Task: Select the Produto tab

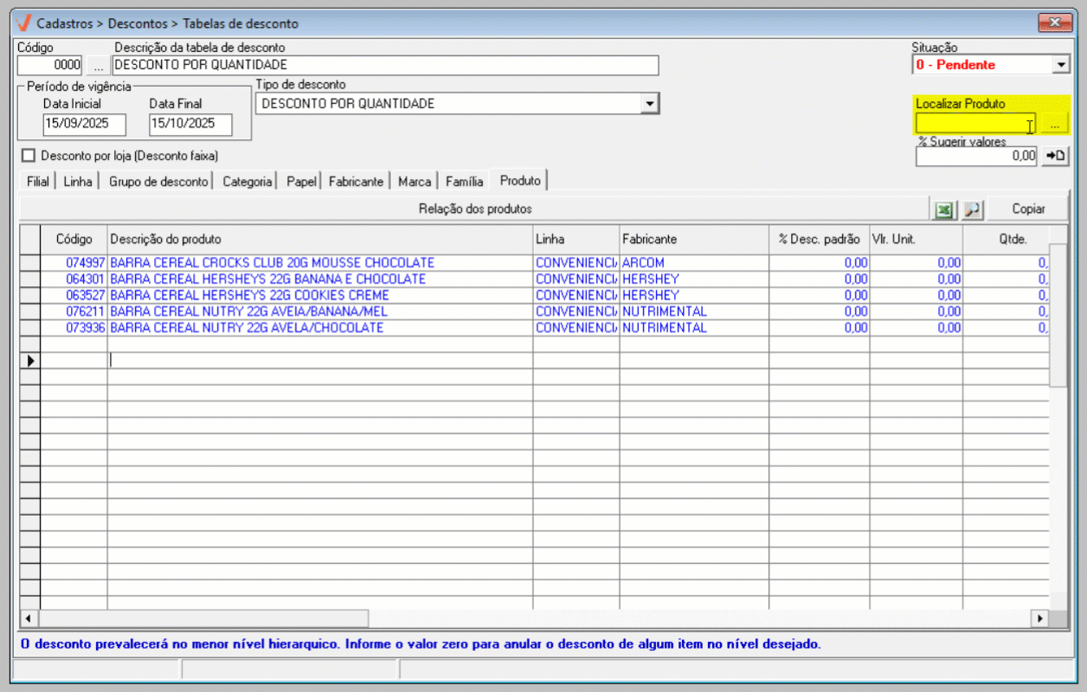Action: click(520, 180)
